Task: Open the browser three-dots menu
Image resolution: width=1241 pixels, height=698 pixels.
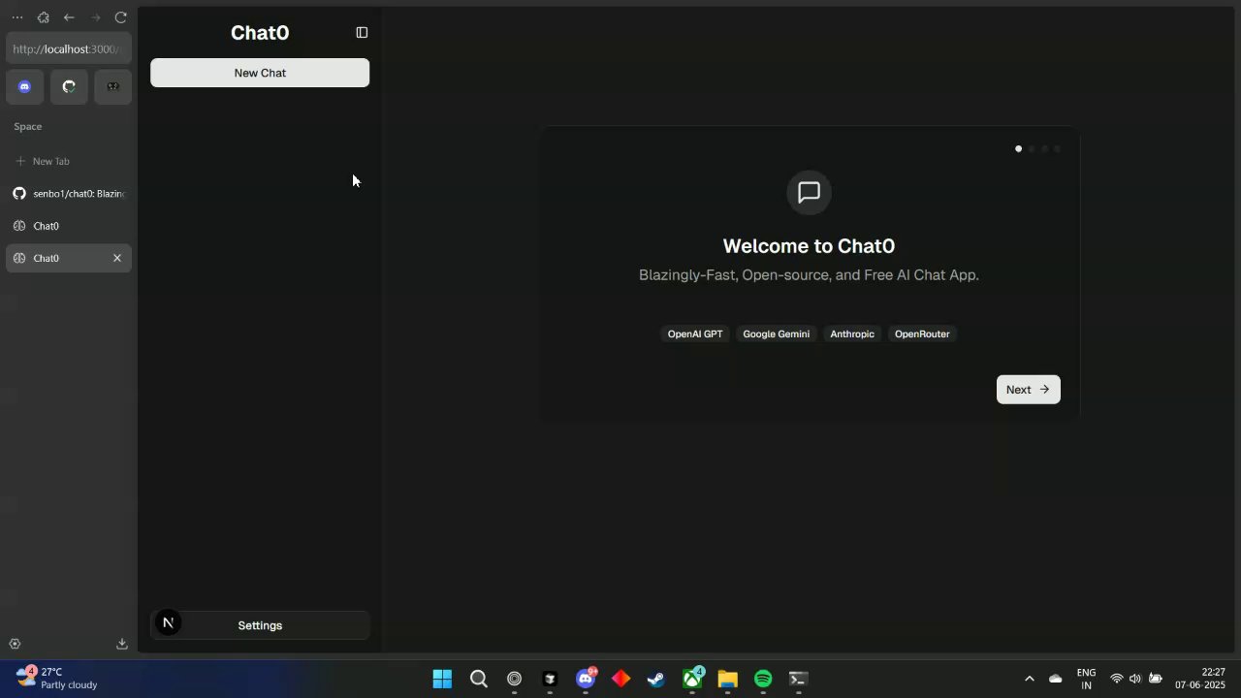Action: point(17,17)
